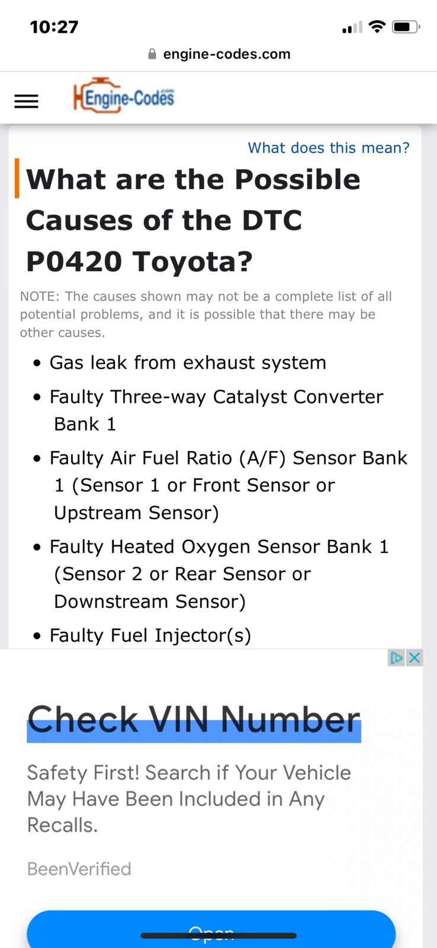Select 'Gas leak from exhaust system' item
The height and width of the screenshot is (948, 437).
188,362
